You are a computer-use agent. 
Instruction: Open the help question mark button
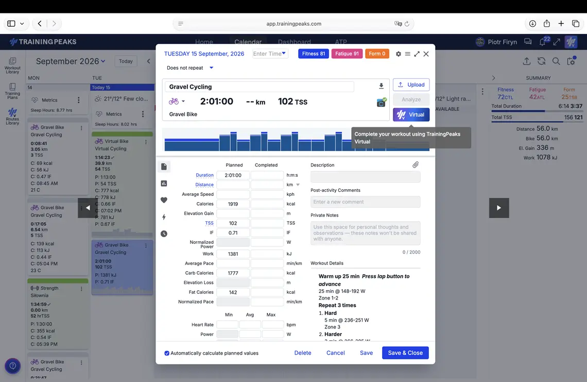click(x=13, y=366)
